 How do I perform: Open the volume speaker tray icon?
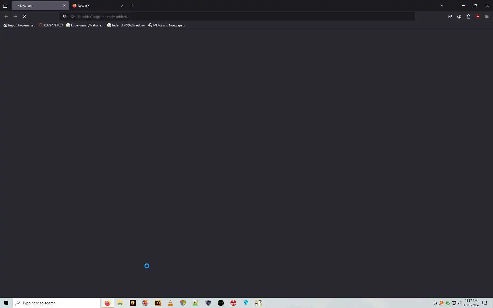pyautogui.click(x=459, y=303)
